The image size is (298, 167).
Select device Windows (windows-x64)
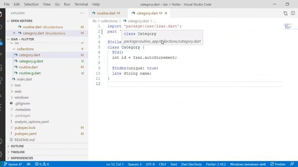pyautogui.click(x=248, y=164)
